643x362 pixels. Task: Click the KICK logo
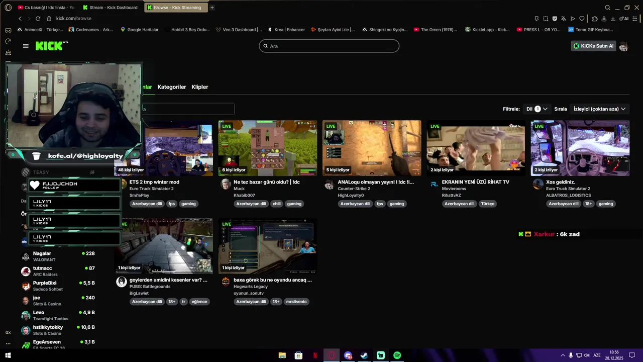click(51, 46)
